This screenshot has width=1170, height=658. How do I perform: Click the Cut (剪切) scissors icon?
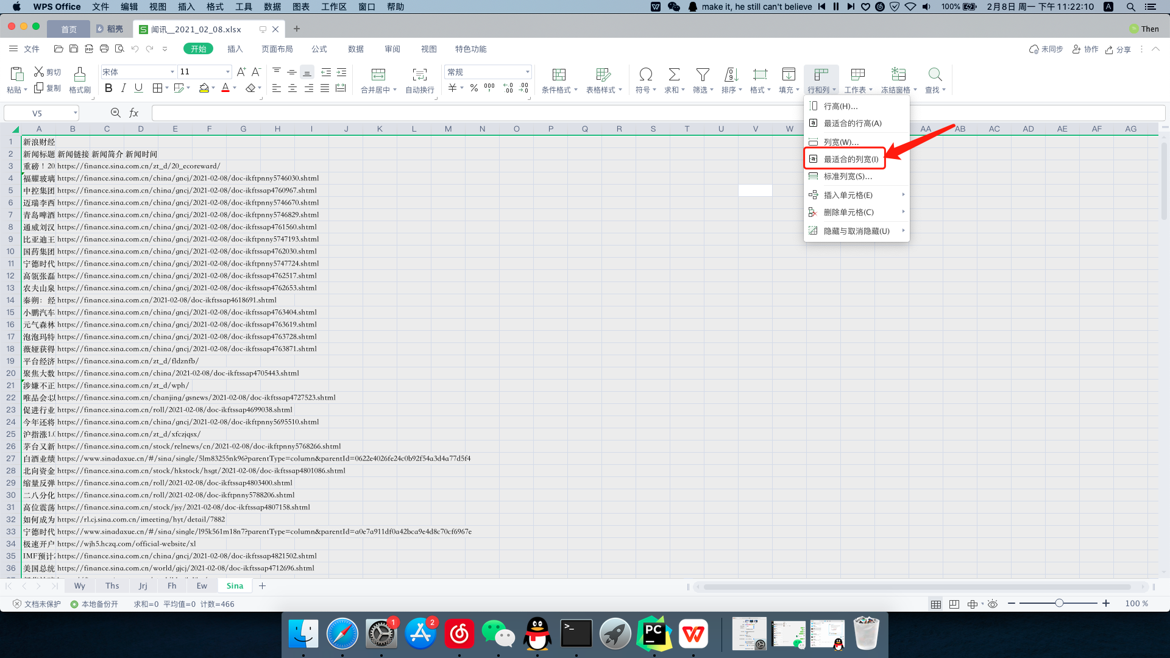tap(39, 72)
